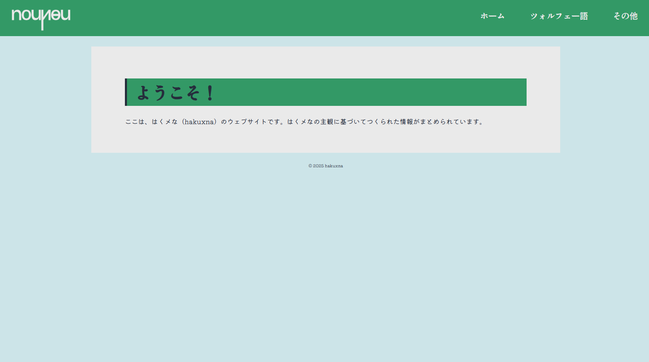The width and height of the screenshot is (649, 362).
Task: Click the blank space in the gray content card below the paragraph
Action: pos(325,140)
